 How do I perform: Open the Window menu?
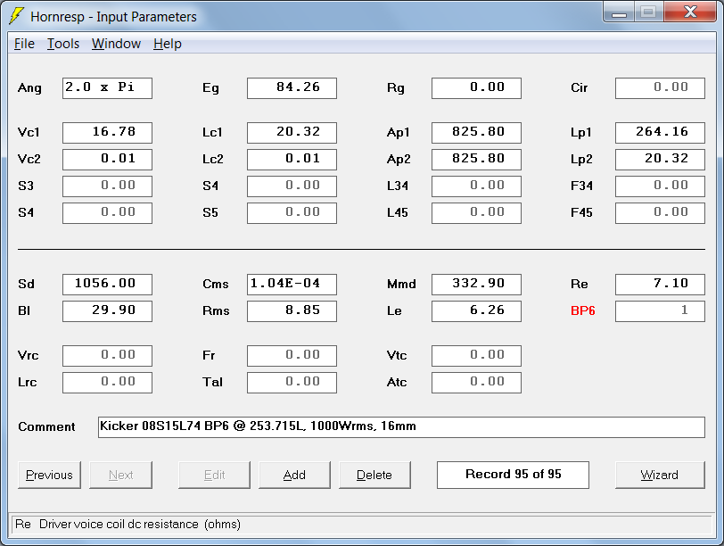[x=116, y=44]
